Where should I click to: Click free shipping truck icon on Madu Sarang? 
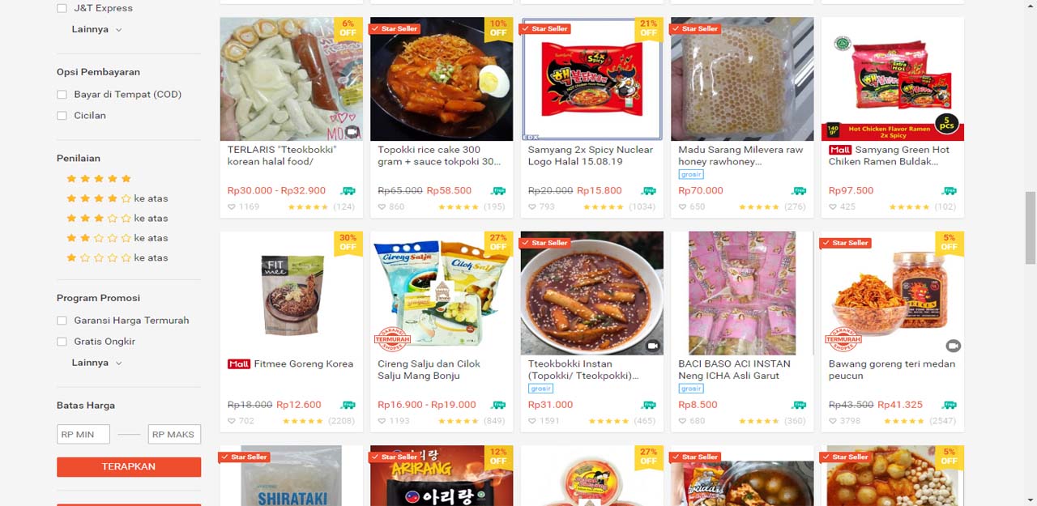tap(799, 191)
